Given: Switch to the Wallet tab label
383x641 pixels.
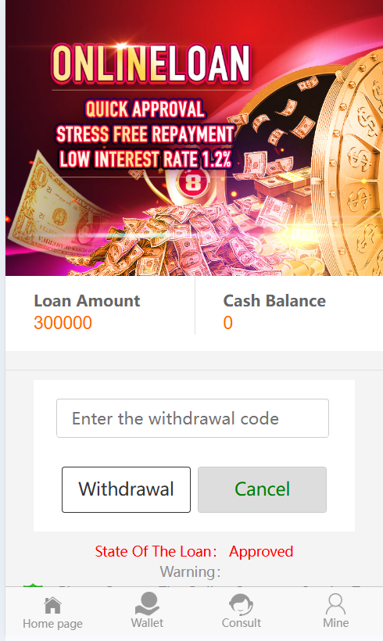Looking at the screenshot, I should click(147, 622).
